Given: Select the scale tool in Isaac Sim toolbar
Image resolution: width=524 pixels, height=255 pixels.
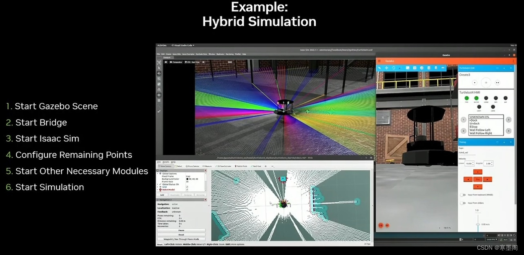Looking at the screenshot, I should 159,84.
